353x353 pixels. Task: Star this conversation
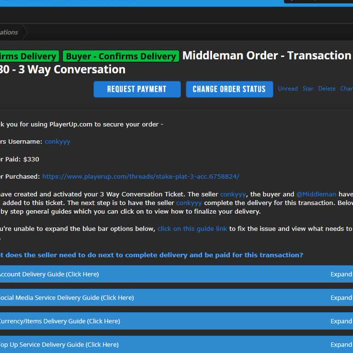click(x=308, y=88)
